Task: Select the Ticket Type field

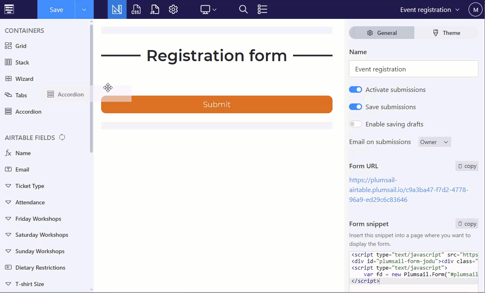Action: pos(24,186)
